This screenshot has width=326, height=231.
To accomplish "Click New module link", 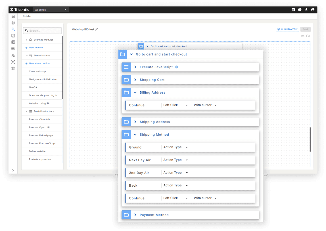I will [x=34, y=48].
